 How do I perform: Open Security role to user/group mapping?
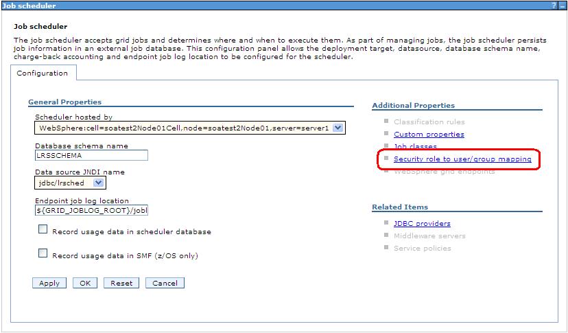point(462,159)
